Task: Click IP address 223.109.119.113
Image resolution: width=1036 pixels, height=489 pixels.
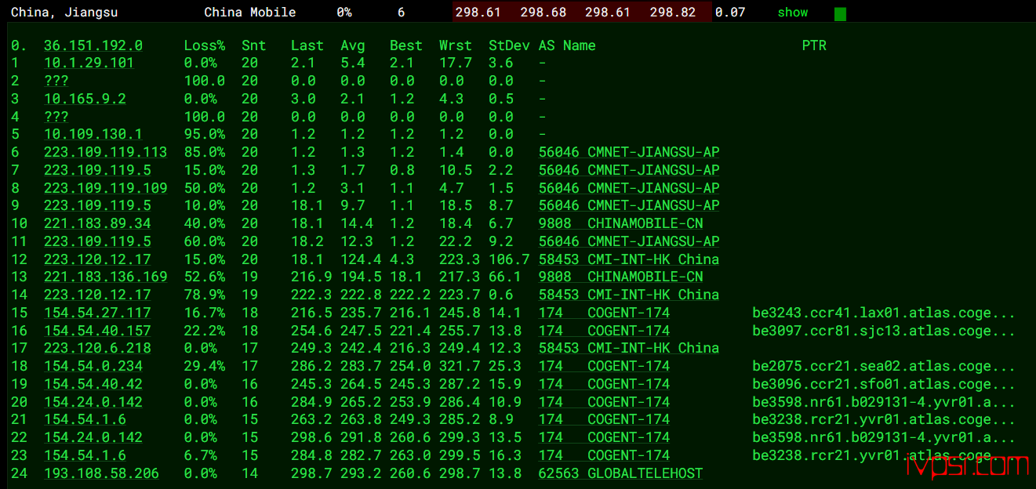Action: click(105, 152)
